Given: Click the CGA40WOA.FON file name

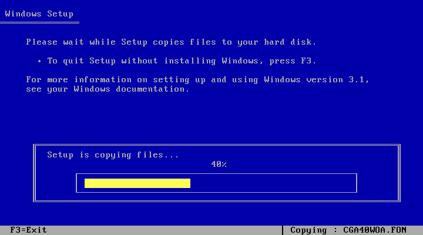Looking at the screenshot, I should tap(375, 230).
